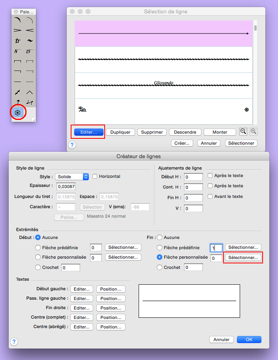Open the Style dropdown set to Solide
This screenshot has width=278, height=360.
(x=72, y=177)
